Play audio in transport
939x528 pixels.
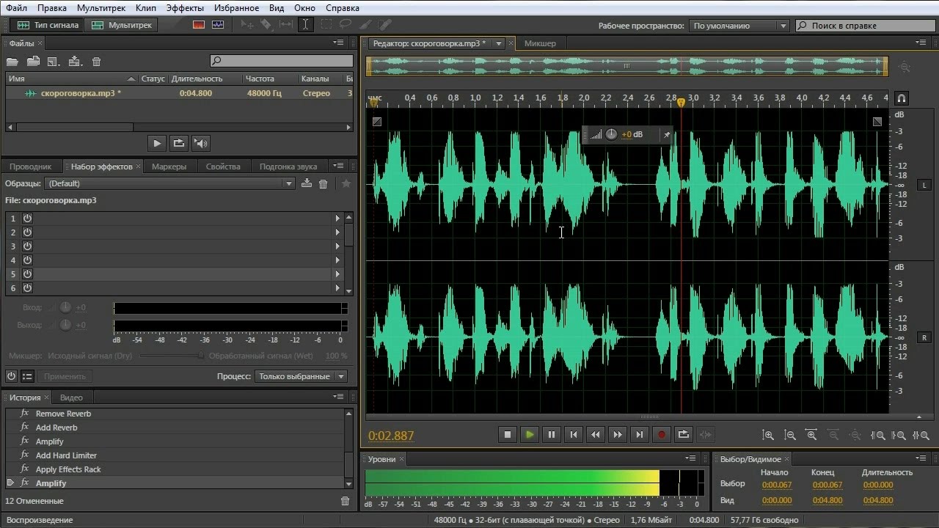point(529,434)
